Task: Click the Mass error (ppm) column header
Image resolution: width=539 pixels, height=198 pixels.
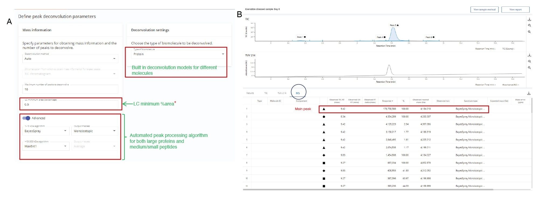Action: click(520, 101)
